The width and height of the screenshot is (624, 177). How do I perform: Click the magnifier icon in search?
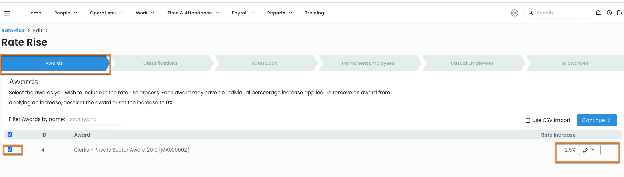531,13
